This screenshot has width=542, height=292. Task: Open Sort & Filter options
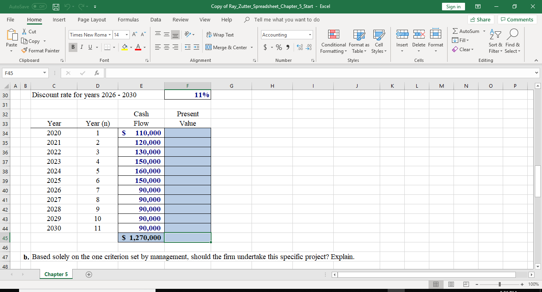495,41
